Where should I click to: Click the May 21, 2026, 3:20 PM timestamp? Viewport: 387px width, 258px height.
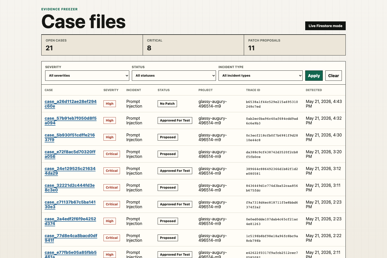coord(324,154)
